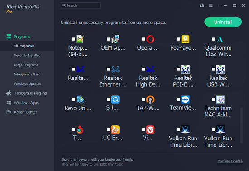Click the Notepad++ (64-bit) program icon
This screenshot has width=249, height=171.
(x=80, y=39)
